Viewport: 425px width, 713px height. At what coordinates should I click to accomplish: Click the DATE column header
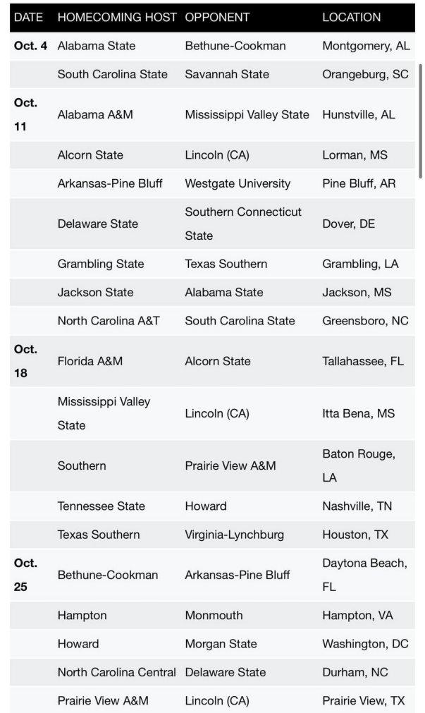28,18
